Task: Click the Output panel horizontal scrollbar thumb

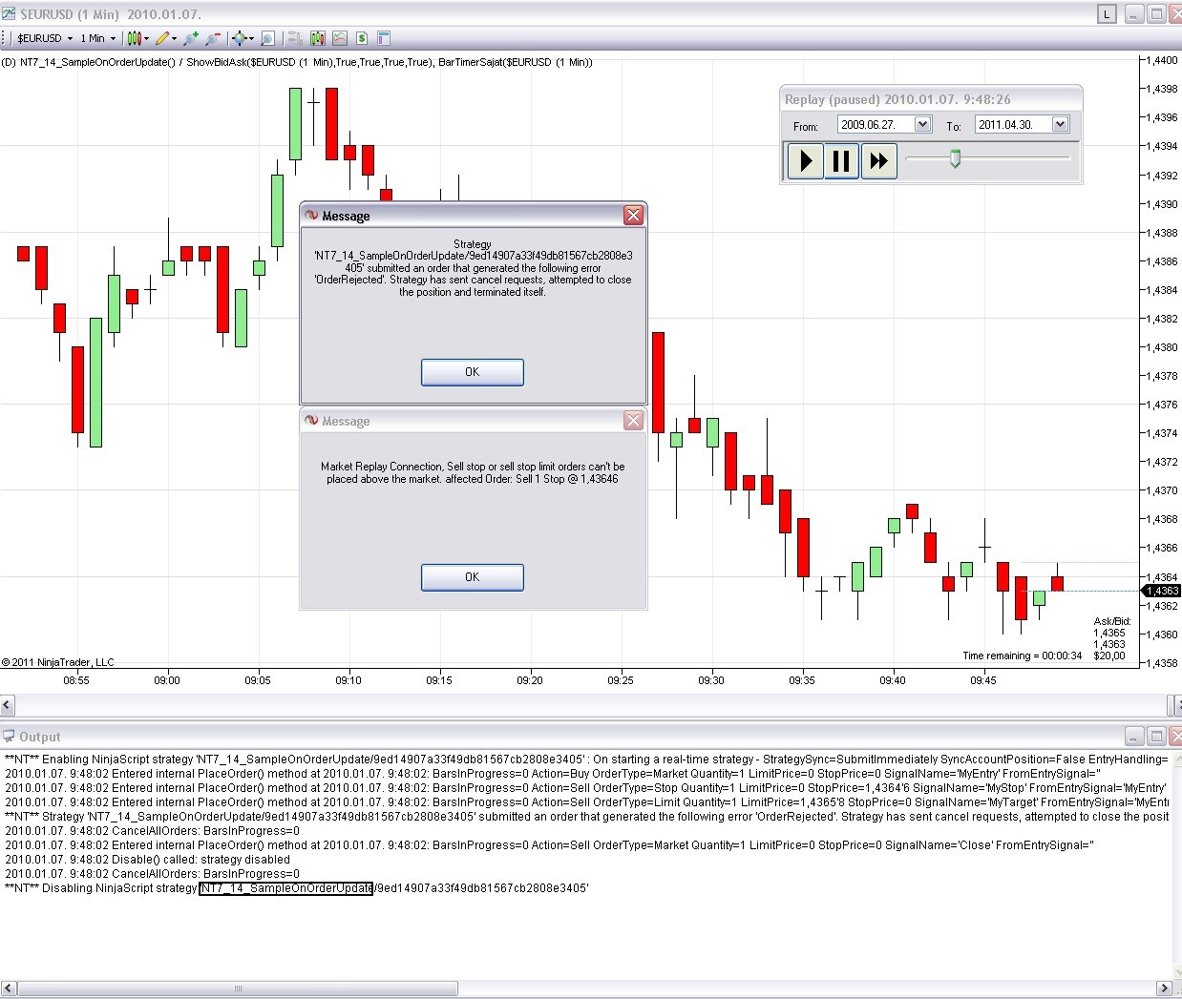Action: click(x=237, y=989)
